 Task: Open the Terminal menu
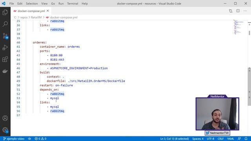(73, 4)
